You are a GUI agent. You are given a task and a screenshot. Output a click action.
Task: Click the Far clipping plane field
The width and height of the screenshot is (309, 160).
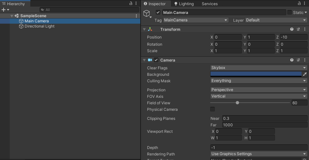click(x=265, y=125)
